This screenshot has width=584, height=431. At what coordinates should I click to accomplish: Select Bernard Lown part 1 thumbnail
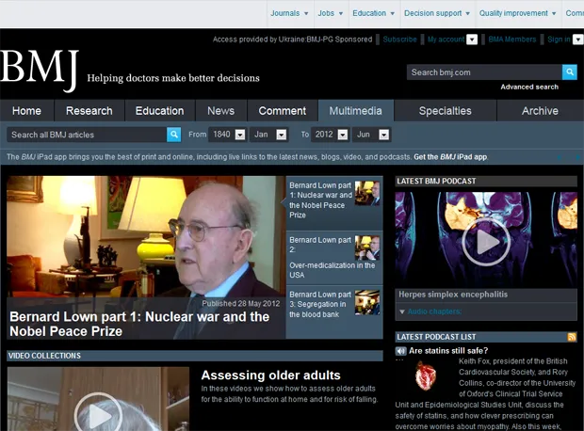367,193
